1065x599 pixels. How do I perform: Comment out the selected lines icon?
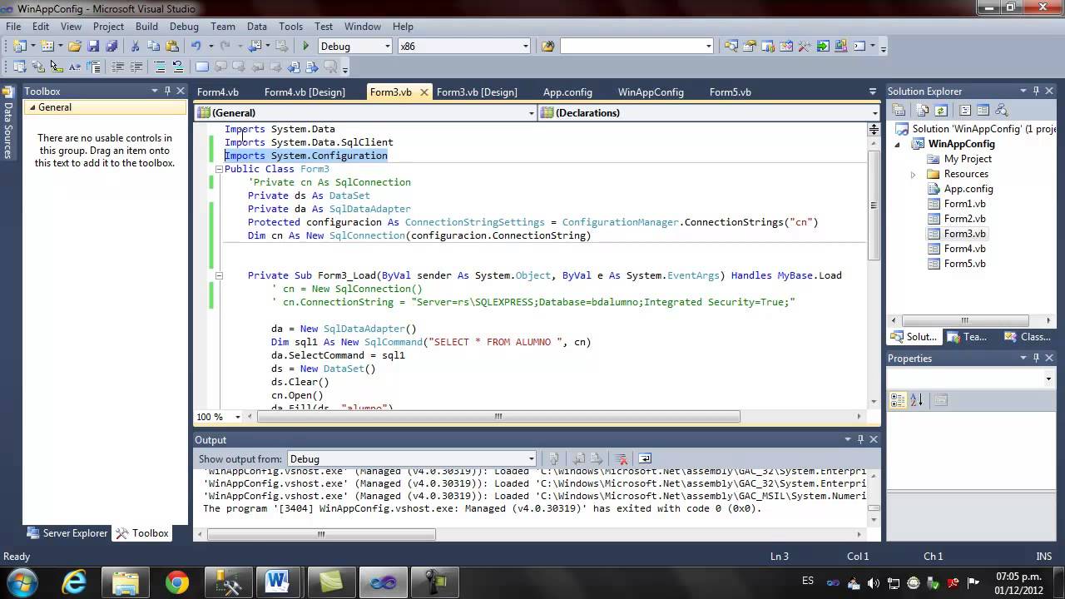pos(160,67)
